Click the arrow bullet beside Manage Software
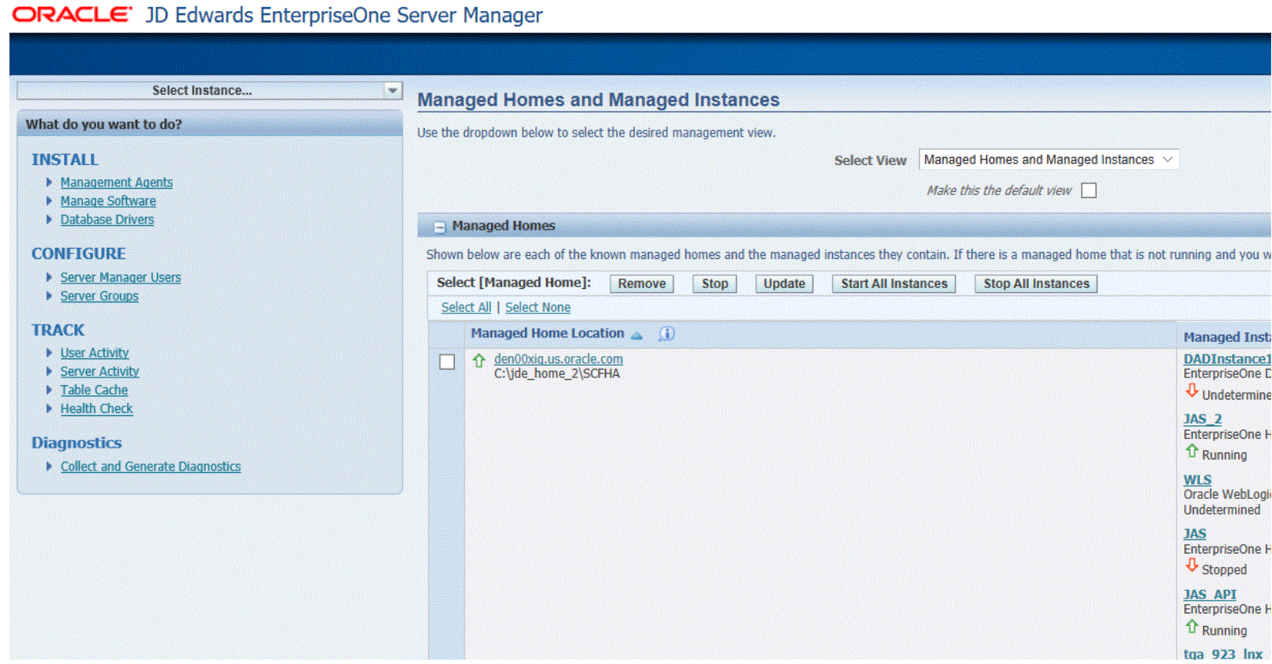Viewport: 1272px width, 664px height. point(49,201)
